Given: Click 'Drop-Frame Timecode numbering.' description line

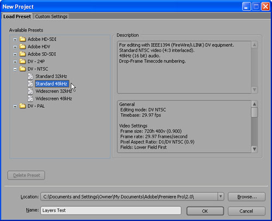Looking at the screenshot, I should [x=152, y=61].
